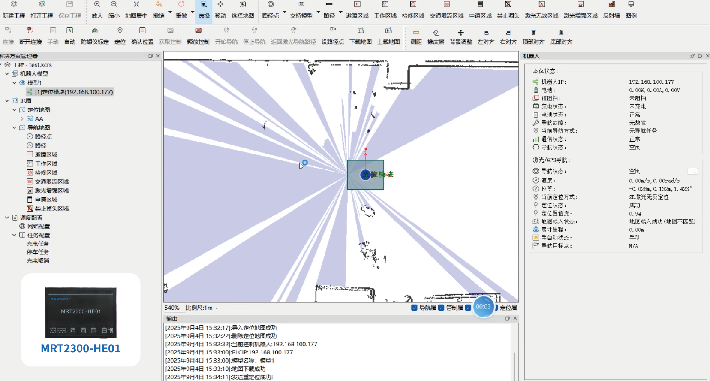This screenshot has width=710, height=381.
Task: Collapse the 任务配置 tree node
Action: coord(14,235)
